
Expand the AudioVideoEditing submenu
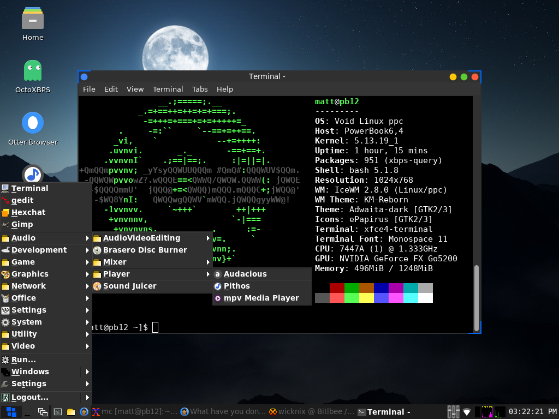coord(141,238)
